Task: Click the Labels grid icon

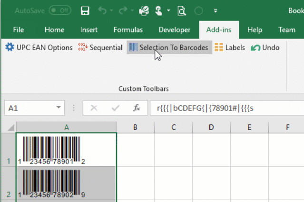Action: (x=219, y=47)
